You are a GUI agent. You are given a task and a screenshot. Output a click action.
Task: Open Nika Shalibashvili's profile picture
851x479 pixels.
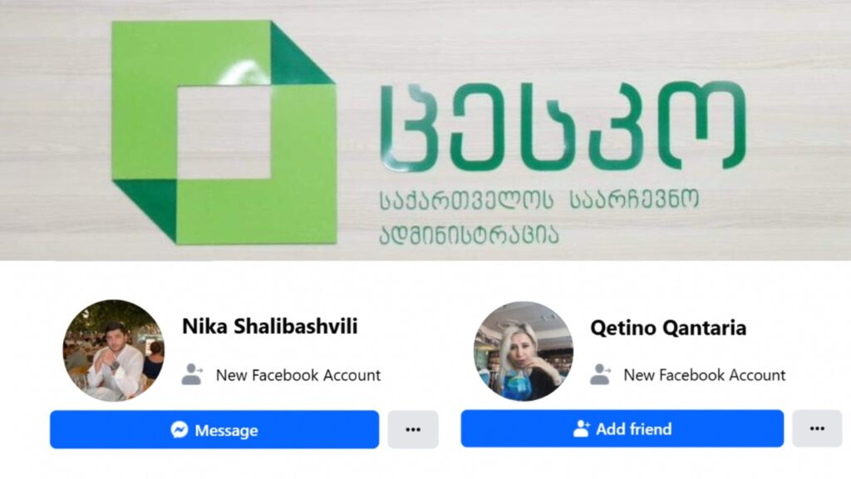(113, 350)
